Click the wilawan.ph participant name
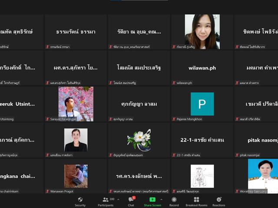The image size is (278, 208). click(x=202, y=68)
